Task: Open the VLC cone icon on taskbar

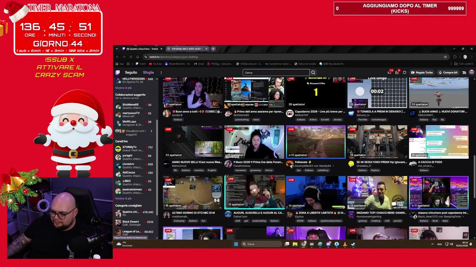Action: (x=345, y=244)
